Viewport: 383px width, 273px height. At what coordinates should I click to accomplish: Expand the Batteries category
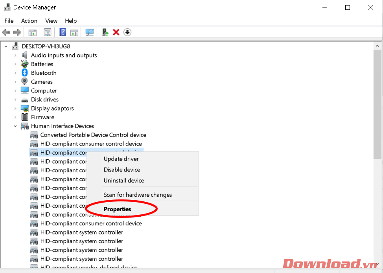coord(15,64)
